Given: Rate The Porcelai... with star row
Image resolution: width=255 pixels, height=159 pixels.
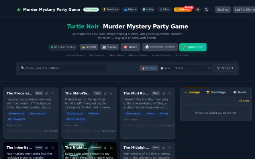Looking at the screenshot, I should pos(24,131).
